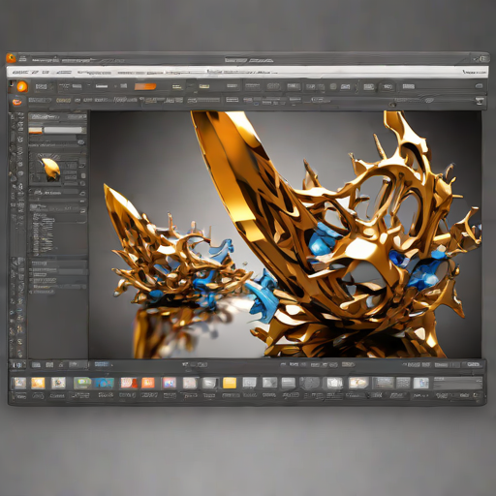Select the orange teapot-shaped icon in the second toolbar row
Image resolution: width=496 pixels, height=496 pixels.
pos(16,102)
